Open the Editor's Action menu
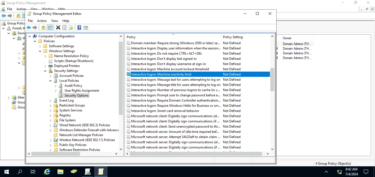The image size is (375, 177). pos(42,21)
